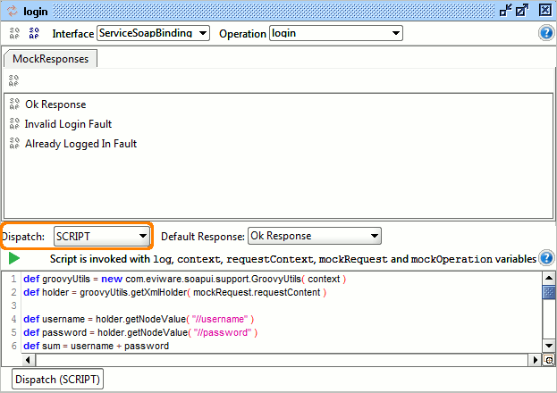Click the horizontal scroll left arrow
The width and height of the screenshot is (557, 393).
pos(28,360)
